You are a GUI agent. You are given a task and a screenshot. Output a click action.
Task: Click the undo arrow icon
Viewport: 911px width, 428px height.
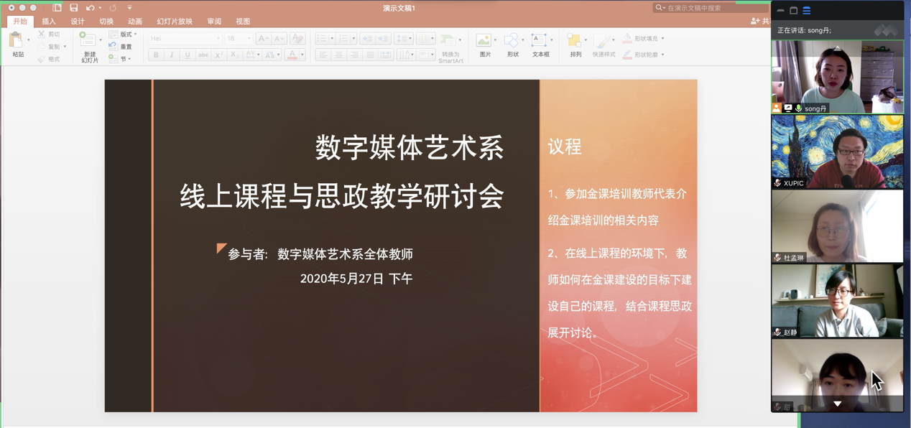pyautogui.click(x=90, y=8)
